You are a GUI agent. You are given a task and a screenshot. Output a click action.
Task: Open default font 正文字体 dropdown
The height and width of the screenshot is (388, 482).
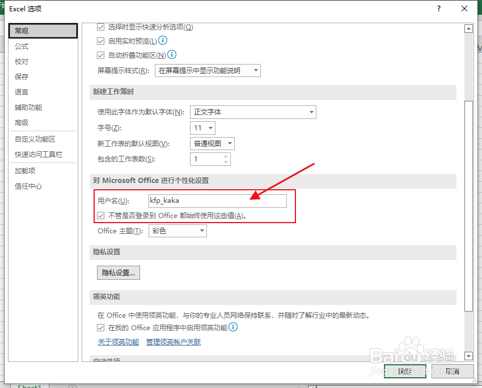253,112
